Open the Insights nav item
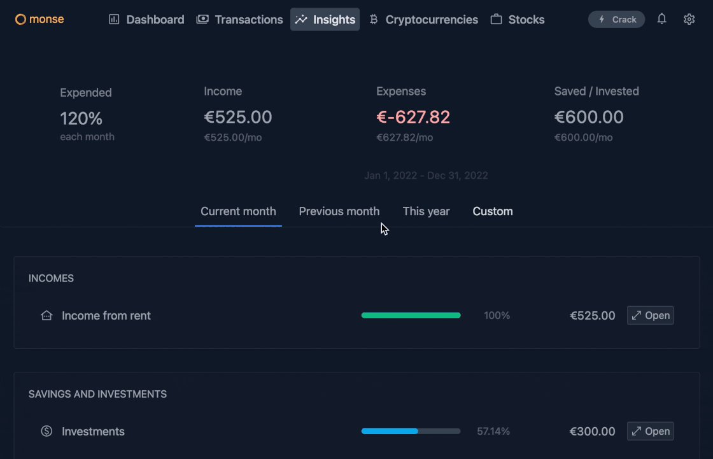This screenshot has width=713, height=459. point(325,20)
